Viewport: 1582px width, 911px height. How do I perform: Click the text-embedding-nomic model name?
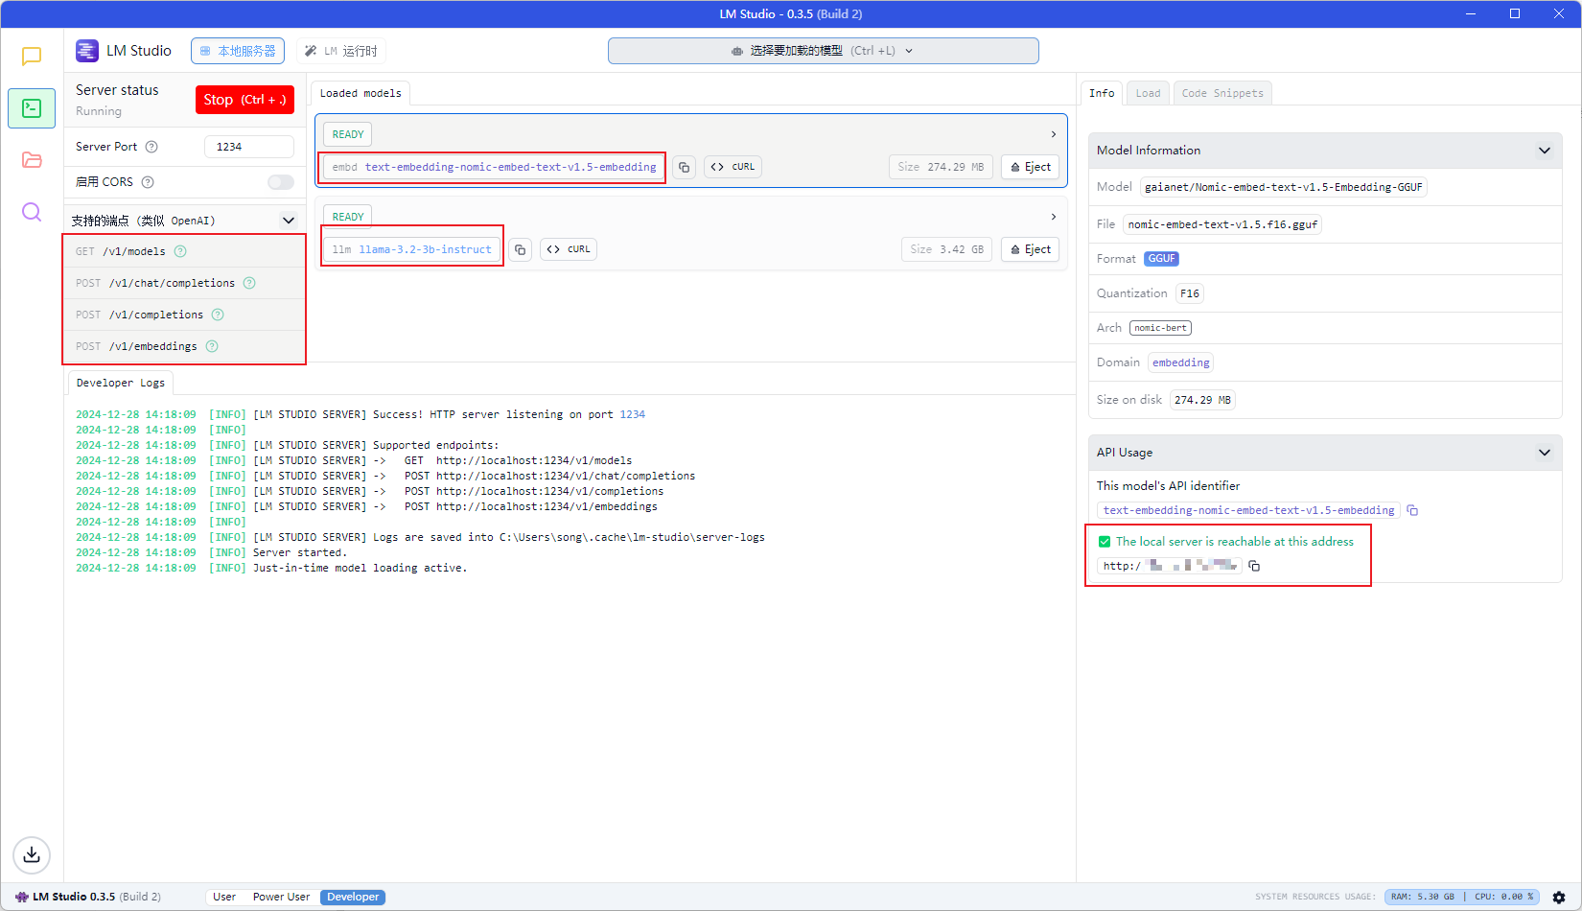(510, 167)
